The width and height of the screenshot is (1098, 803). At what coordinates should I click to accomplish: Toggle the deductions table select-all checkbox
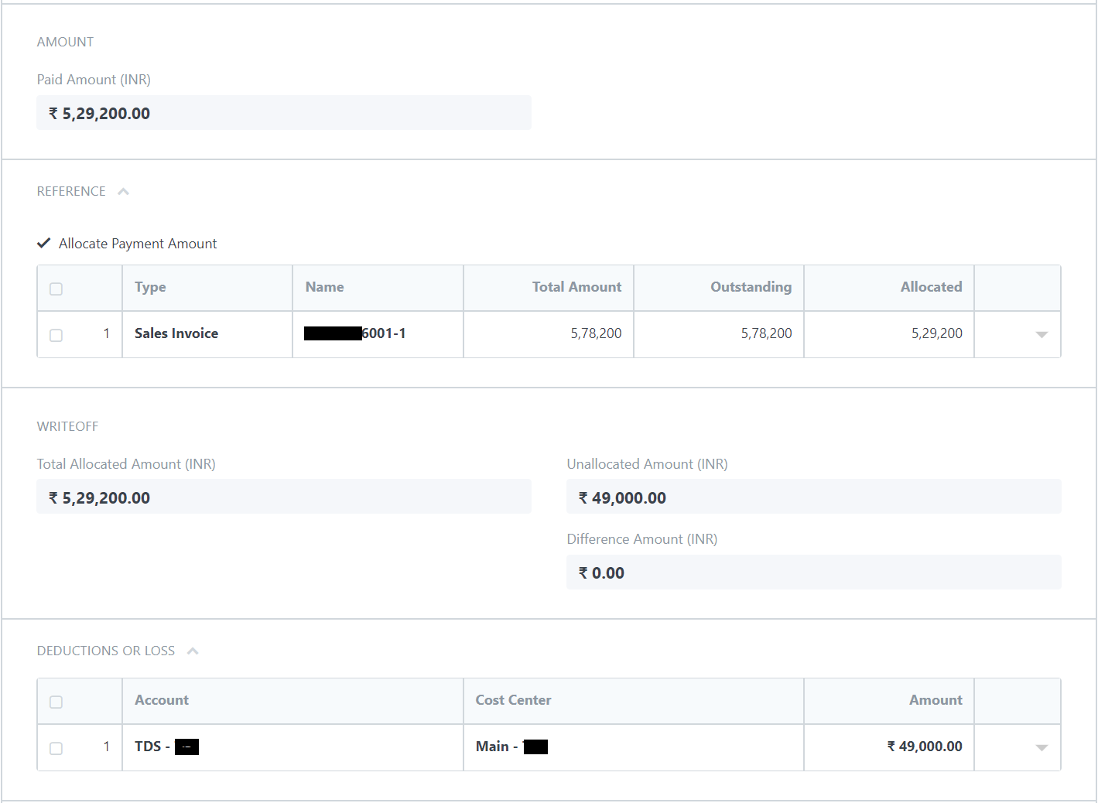pos(56,701)
